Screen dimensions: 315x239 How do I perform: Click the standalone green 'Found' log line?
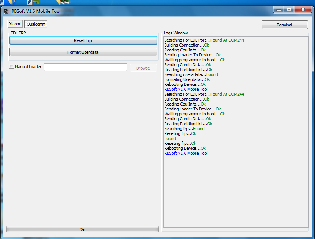coord(170,138)
